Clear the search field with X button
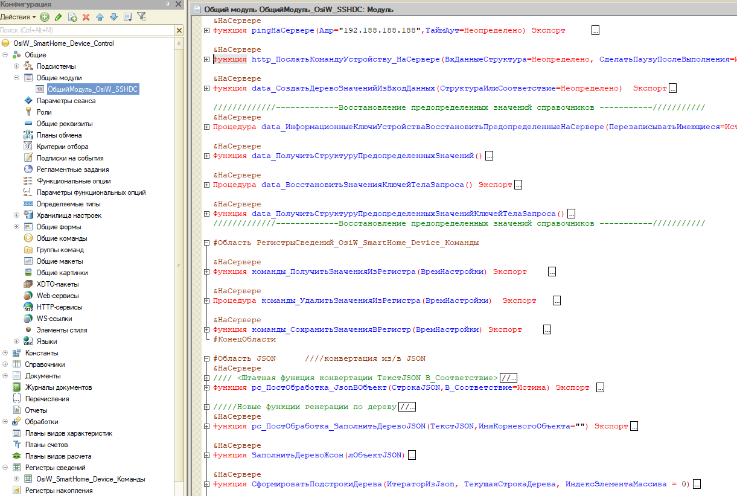The height and width of the screenshot is (496, 737). point(179,30)
